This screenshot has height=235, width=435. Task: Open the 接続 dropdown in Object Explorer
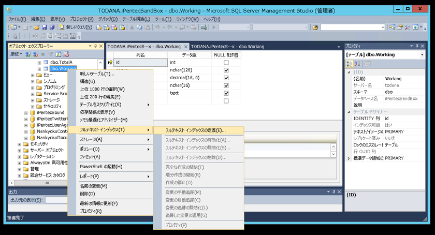click(16, 54)
